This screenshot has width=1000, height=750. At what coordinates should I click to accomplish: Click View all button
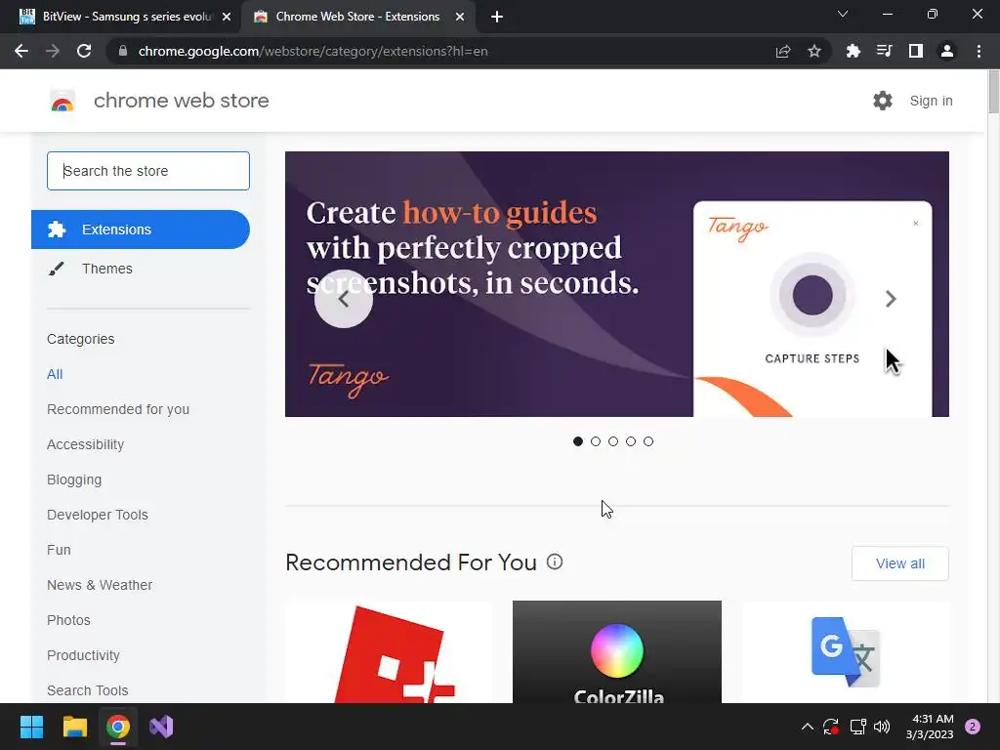(x=899, y=563)
